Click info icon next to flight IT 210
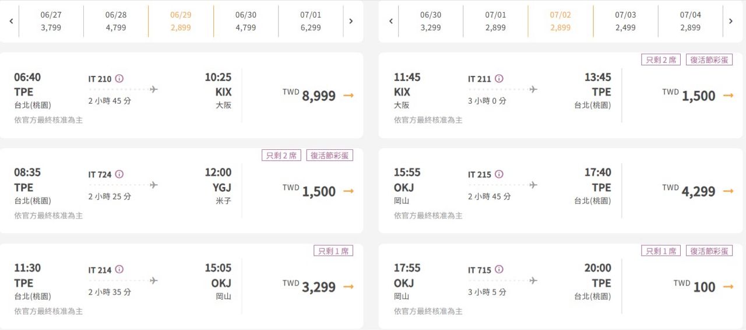 (x=119, y=79)
